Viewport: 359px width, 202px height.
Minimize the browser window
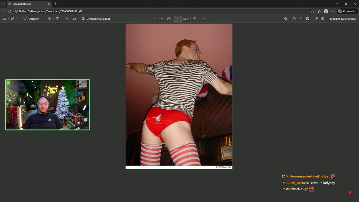[337, 4]
